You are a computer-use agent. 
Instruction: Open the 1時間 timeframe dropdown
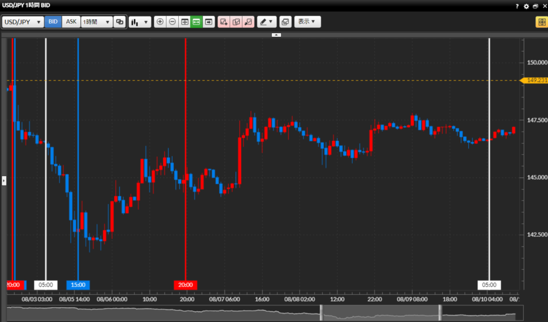[96, 22]
